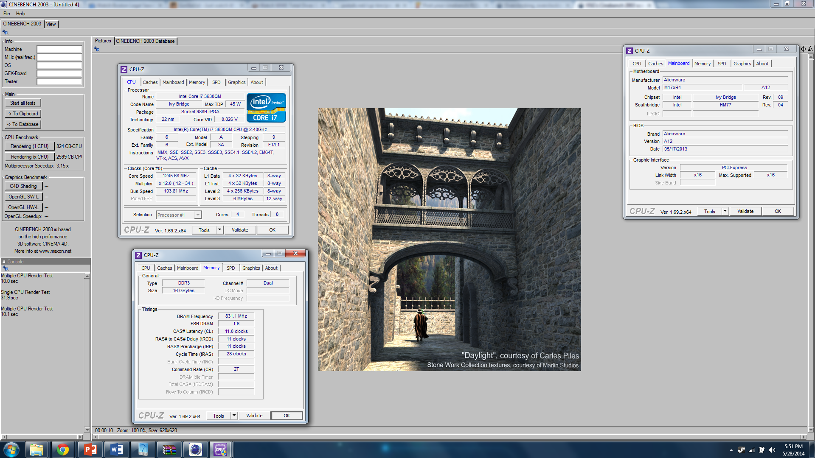Click the Cinebench app icon in the title bar
Image resolution: width=815 pixels, height=458 pixels.
pos(4,4)
